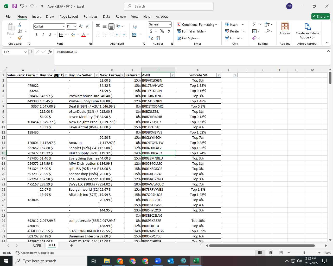Click the Save icon in title bar
Viewport: 333px width, 266px height.
[x=15, y=6]
